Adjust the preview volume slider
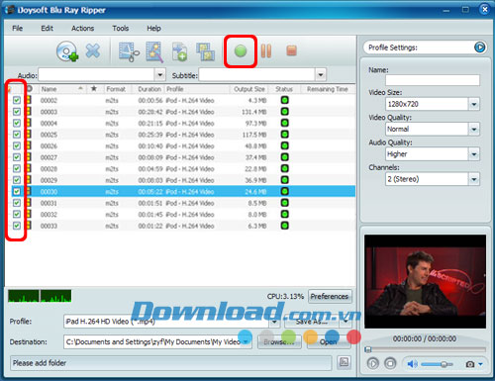 pos(437,364)
